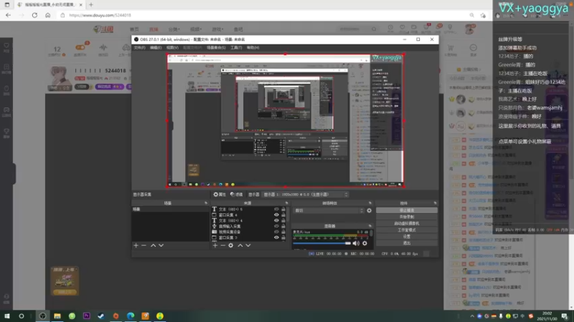Viewport: 574px width, 322px height.
Task: Open OBS 设置 settings button
Action: (406, 237)
